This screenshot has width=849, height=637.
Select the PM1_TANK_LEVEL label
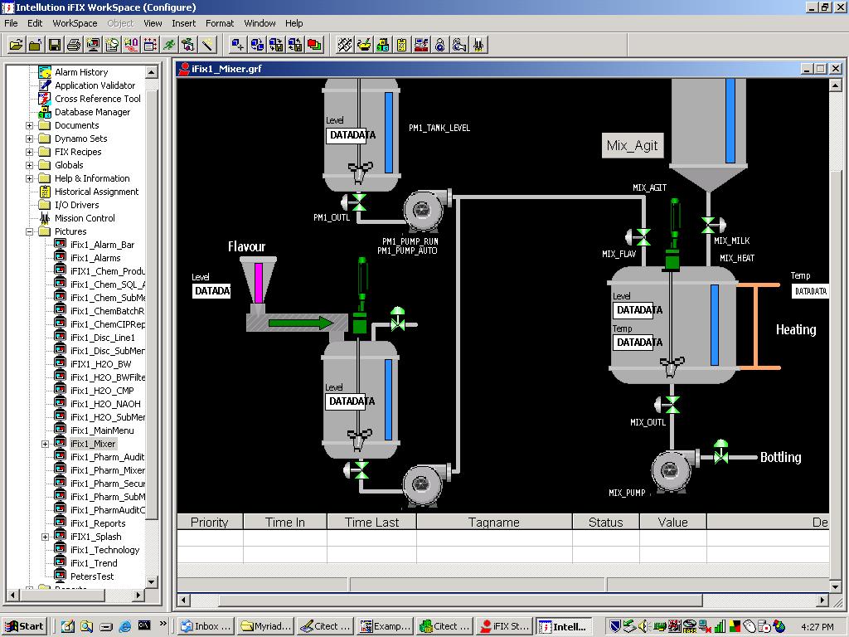point(439,129)
